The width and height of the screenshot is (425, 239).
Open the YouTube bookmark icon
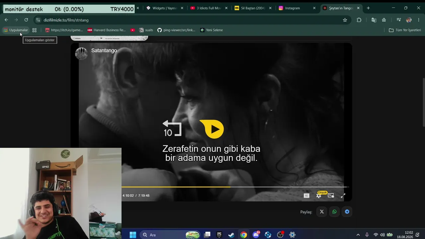pyautogui.click(x=133, y=30)
